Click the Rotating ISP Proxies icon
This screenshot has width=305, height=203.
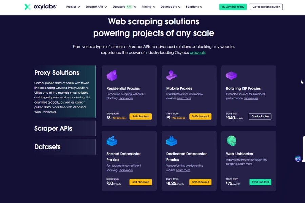pyautogui.click(x=231, y=75)
